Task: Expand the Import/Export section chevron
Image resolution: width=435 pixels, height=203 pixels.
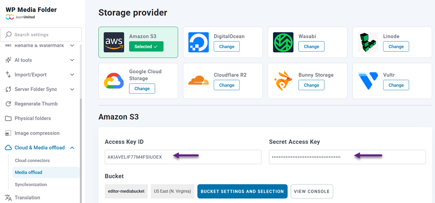Action: (x=72, y=74)
